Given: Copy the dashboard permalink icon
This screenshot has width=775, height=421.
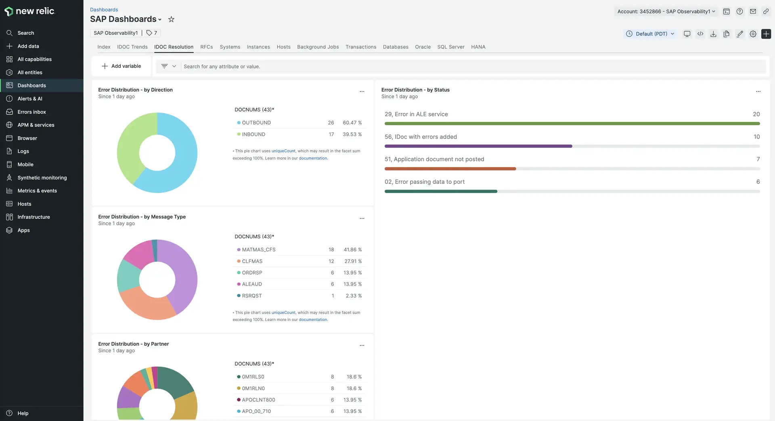Looking at the screenshot, I should 766,11.
